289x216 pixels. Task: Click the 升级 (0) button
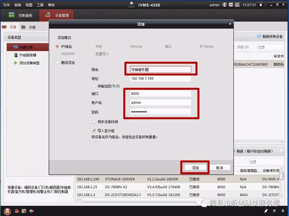[243, 47]
